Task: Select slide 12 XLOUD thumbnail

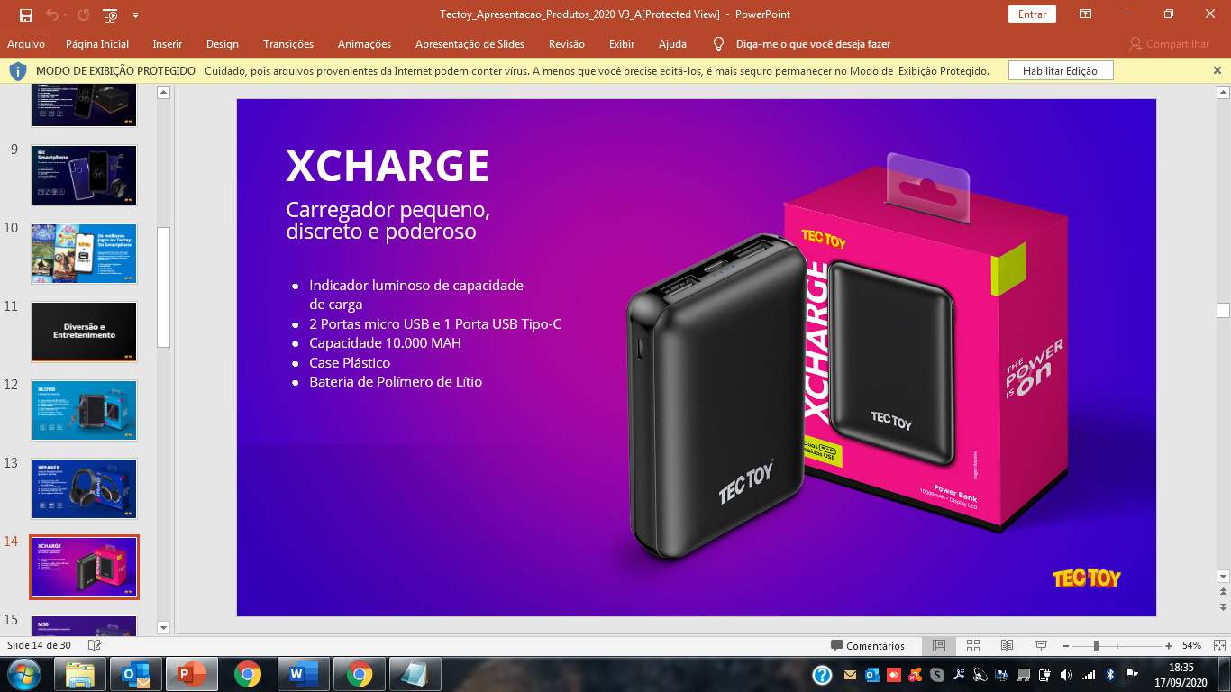Action: coord(84,410)
